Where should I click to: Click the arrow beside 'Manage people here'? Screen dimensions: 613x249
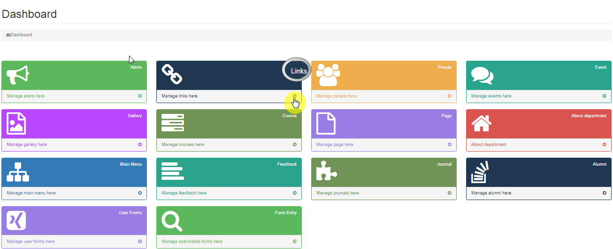(450, 96)
